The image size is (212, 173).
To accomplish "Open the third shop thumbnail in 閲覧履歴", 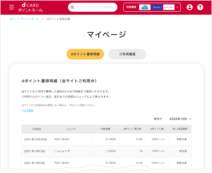I will 169,7.
